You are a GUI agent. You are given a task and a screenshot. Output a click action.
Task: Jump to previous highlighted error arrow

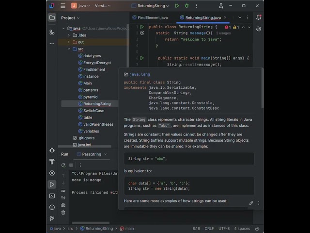pyautogui.click(x=243, y=27)
